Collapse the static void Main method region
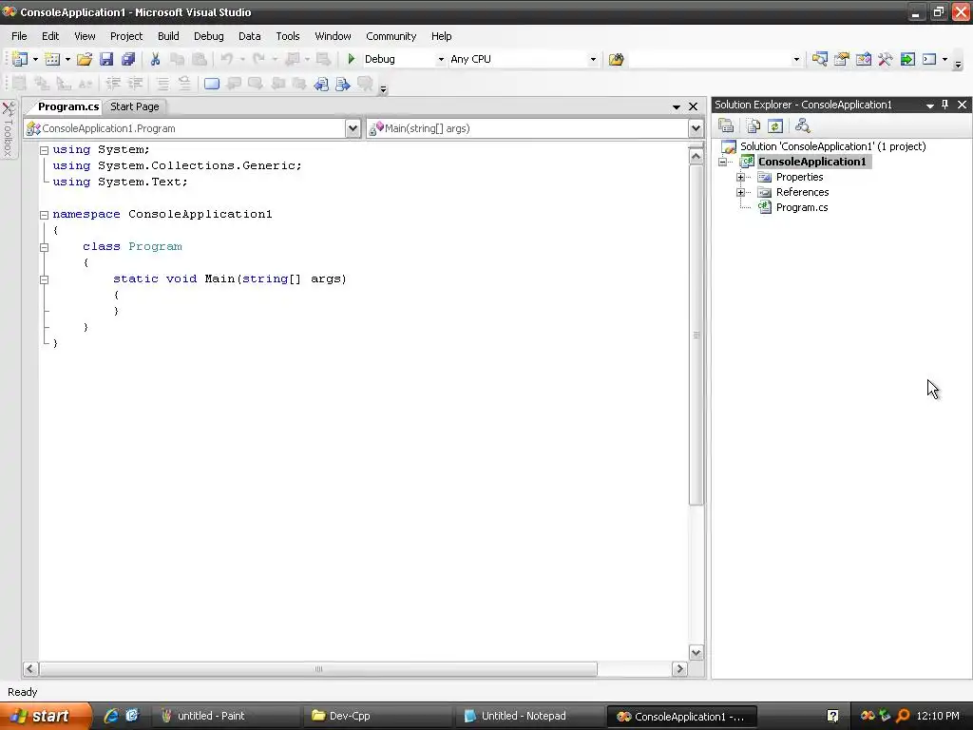This screenshot has height=730, width=973. [x=44, y=279]
